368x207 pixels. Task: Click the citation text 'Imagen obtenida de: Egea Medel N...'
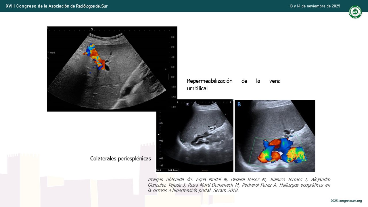coord(239,185)
